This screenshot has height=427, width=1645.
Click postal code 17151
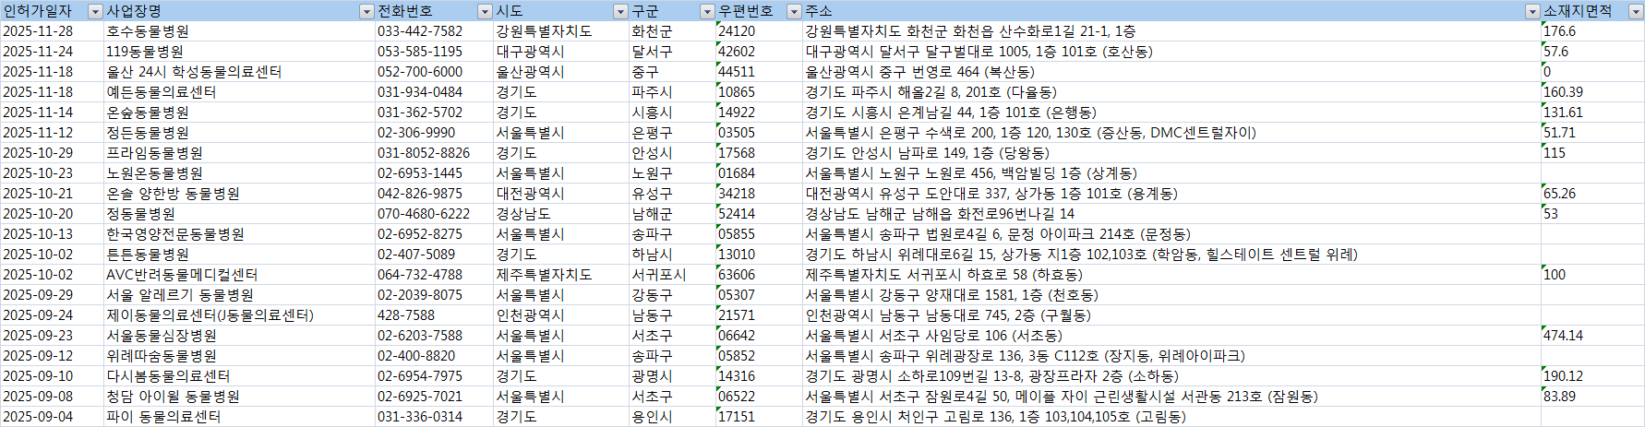point(760,417)
